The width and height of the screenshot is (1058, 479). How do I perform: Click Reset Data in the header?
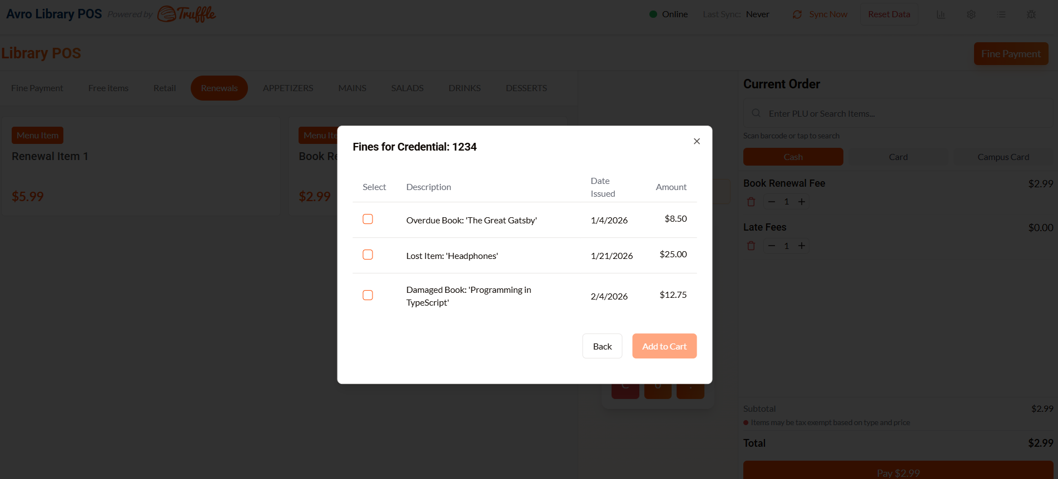(889, 14)
